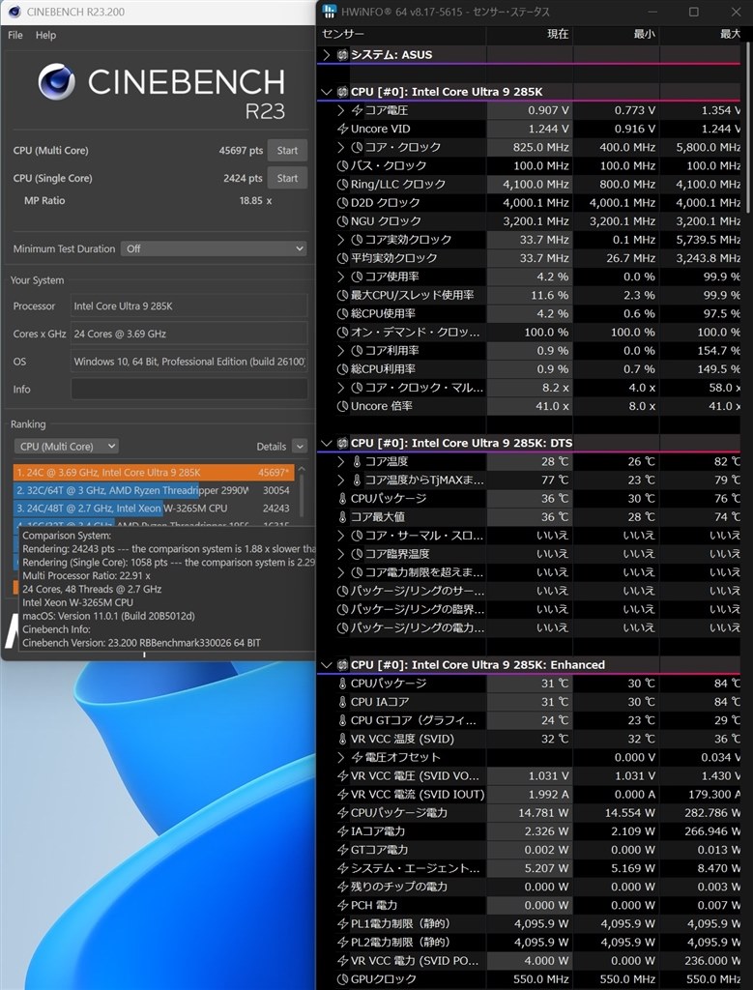
Task: Click the 18.85 x MP Ratio value
Action: (255, 200)
